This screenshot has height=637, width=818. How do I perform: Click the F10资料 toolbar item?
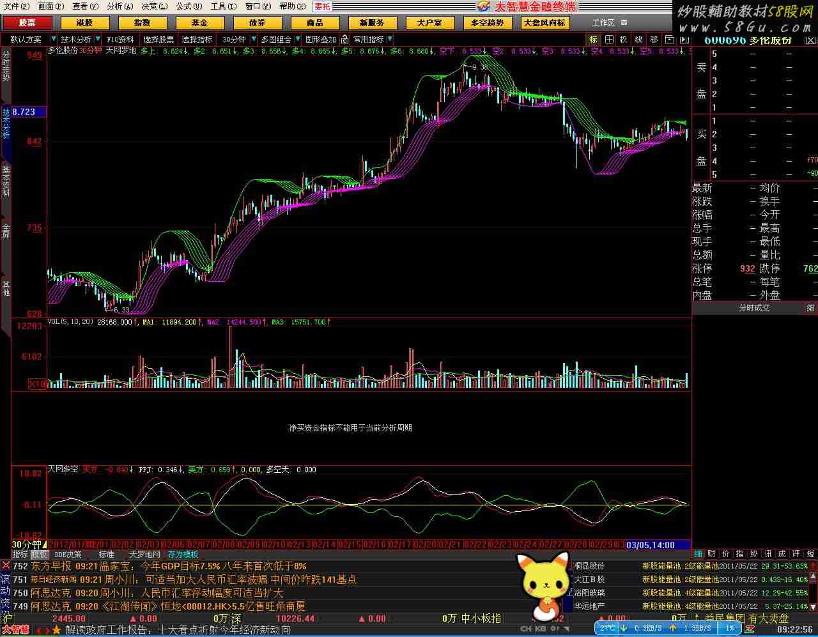click(120, 40)
